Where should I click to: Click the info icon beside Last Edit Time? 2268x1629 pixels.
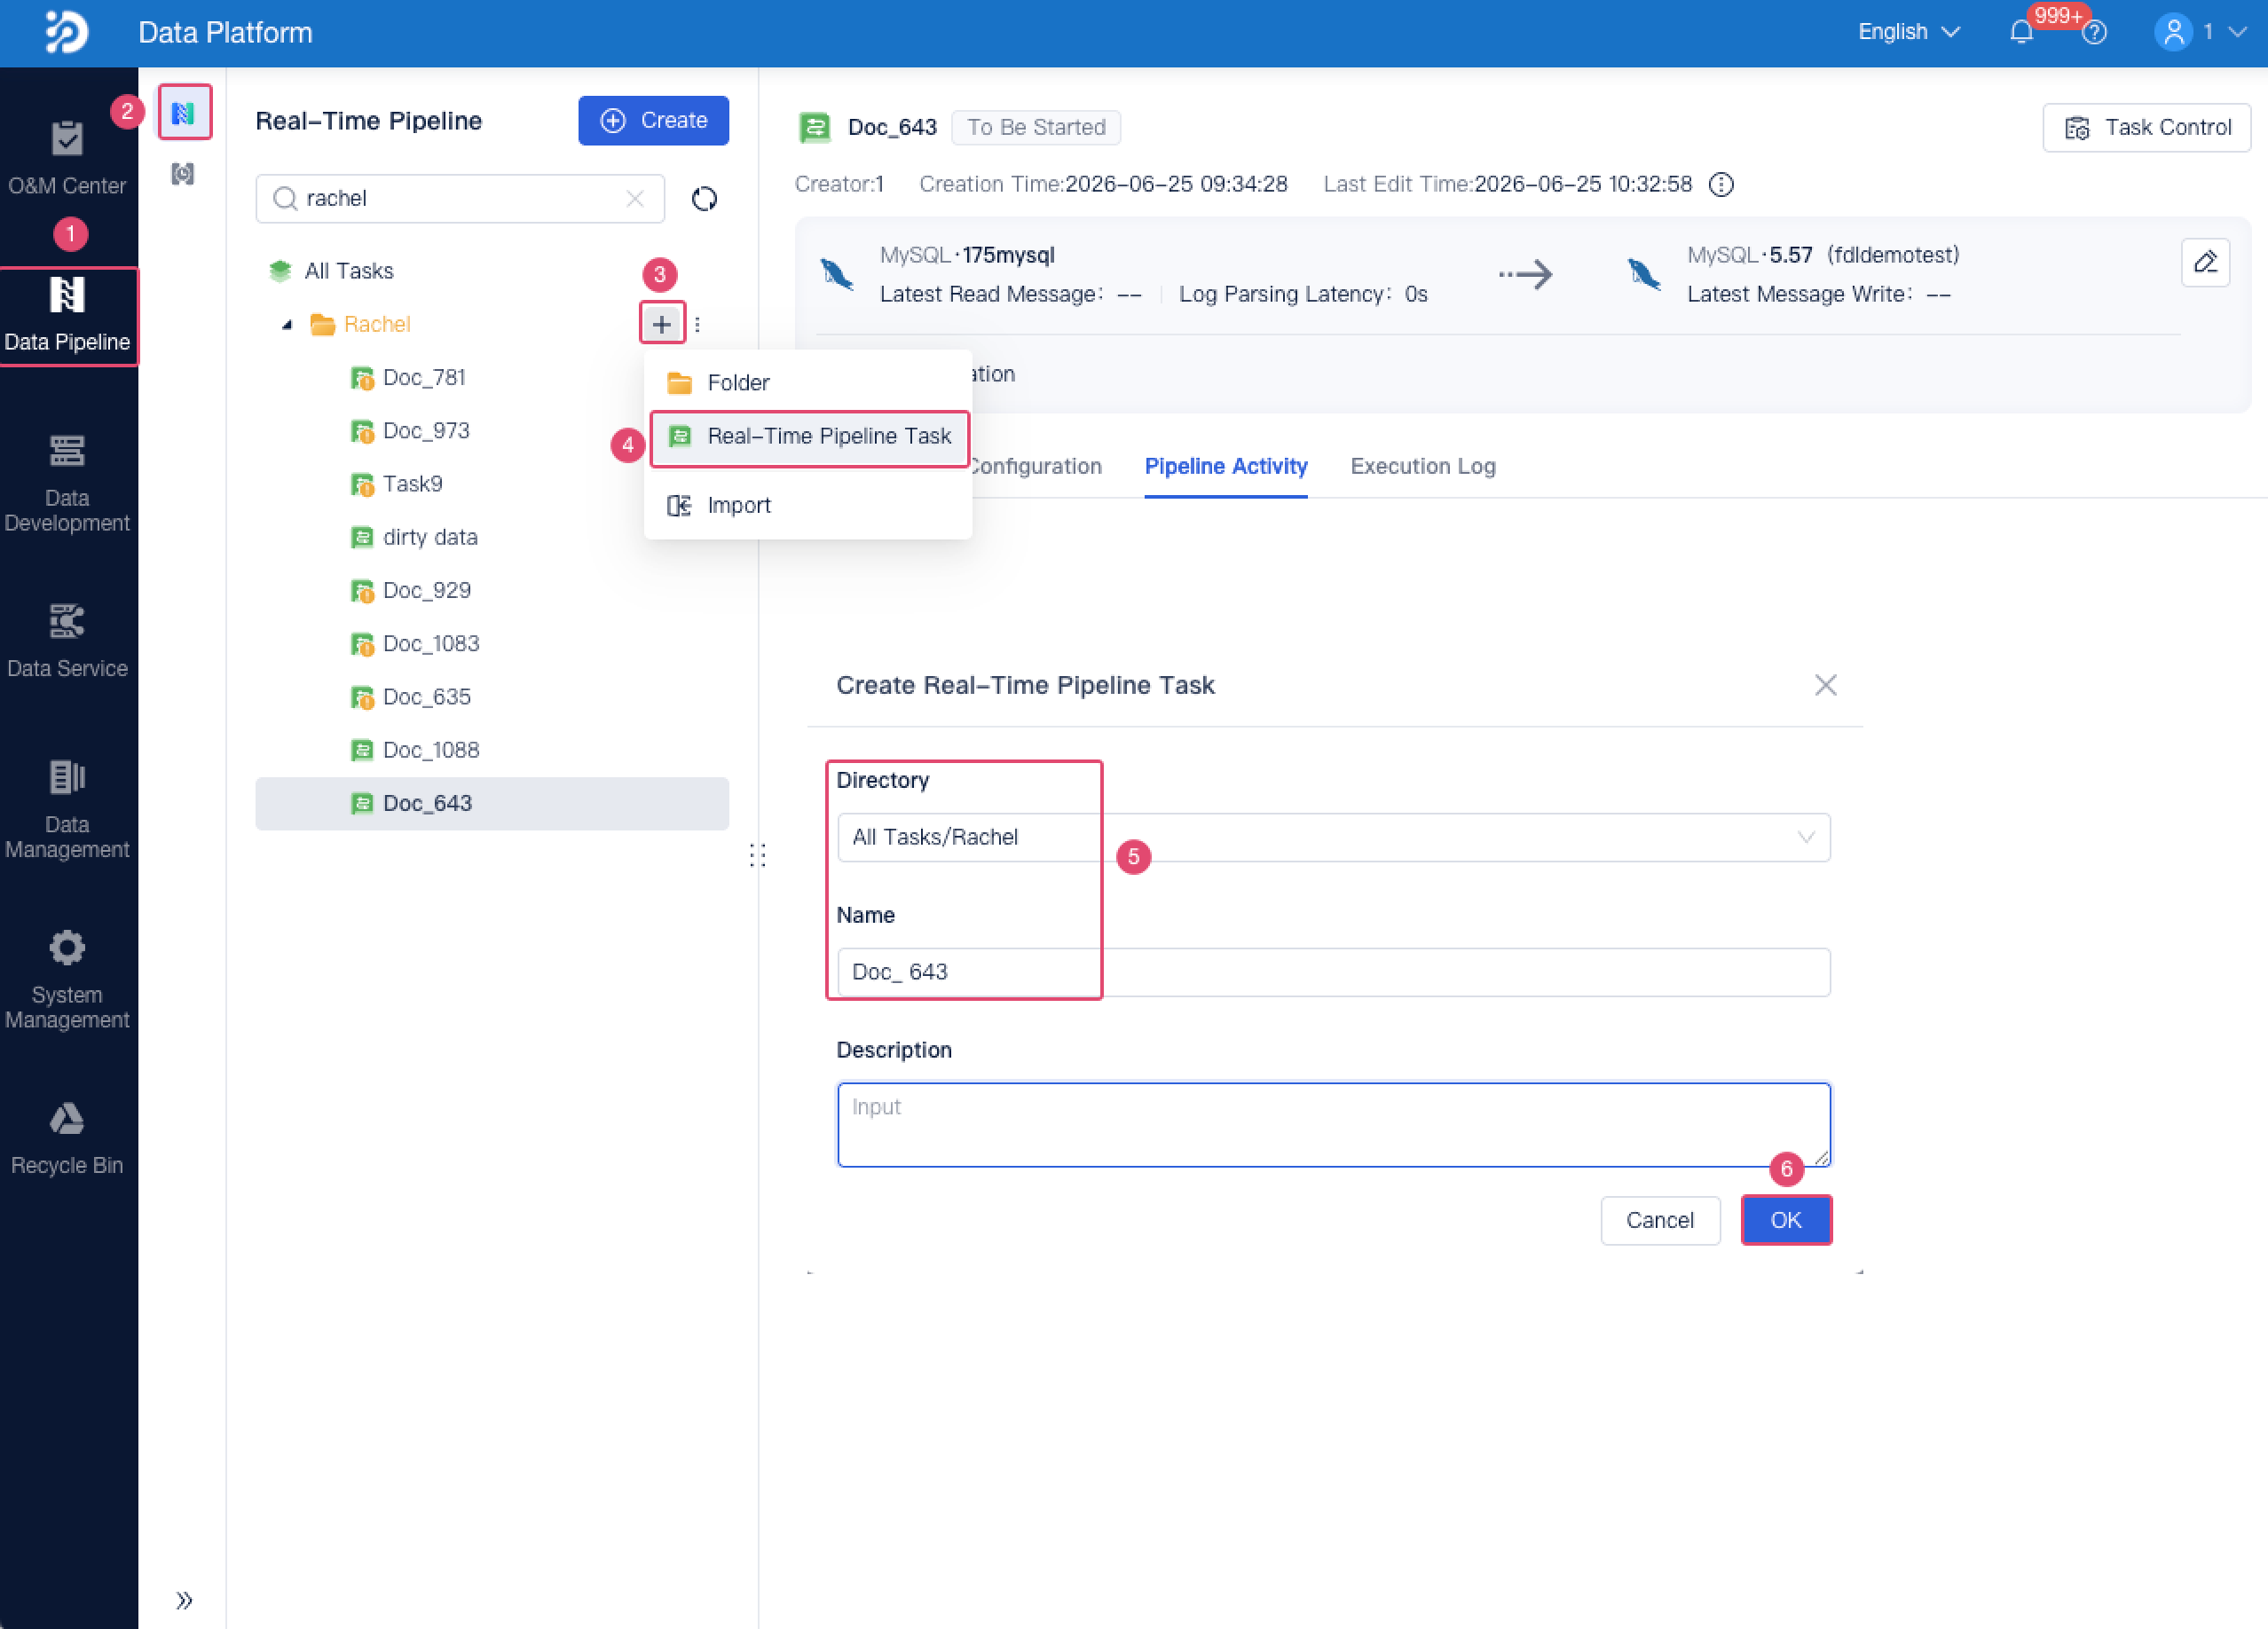click(x=1721, y=184)
